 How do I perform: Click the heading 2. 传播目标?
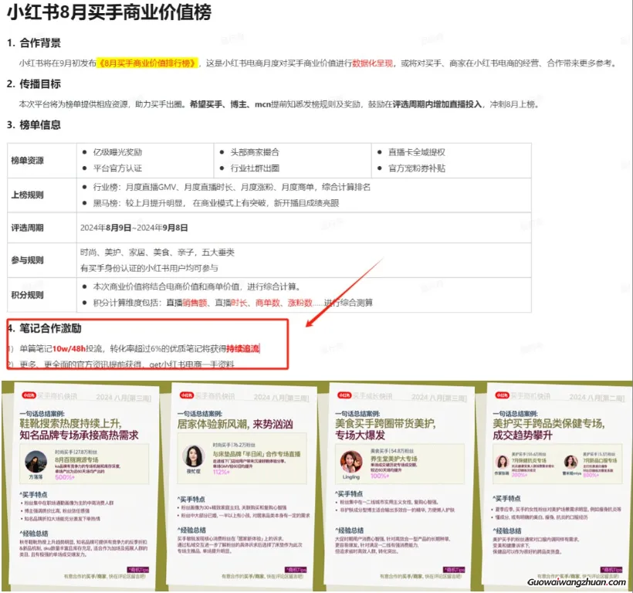tap(34, 84)
